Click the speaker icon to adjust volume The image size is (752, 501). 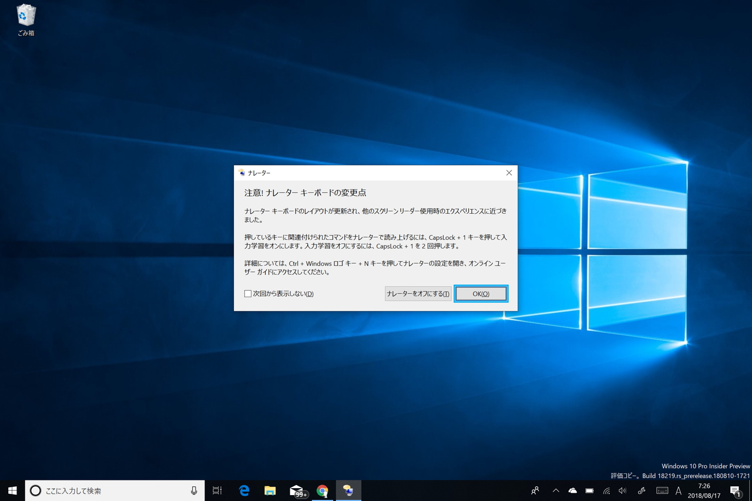point(622,490)
